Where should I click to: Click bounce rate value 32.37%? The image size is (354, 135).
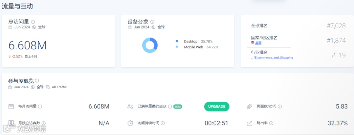(x=338, y=123)
